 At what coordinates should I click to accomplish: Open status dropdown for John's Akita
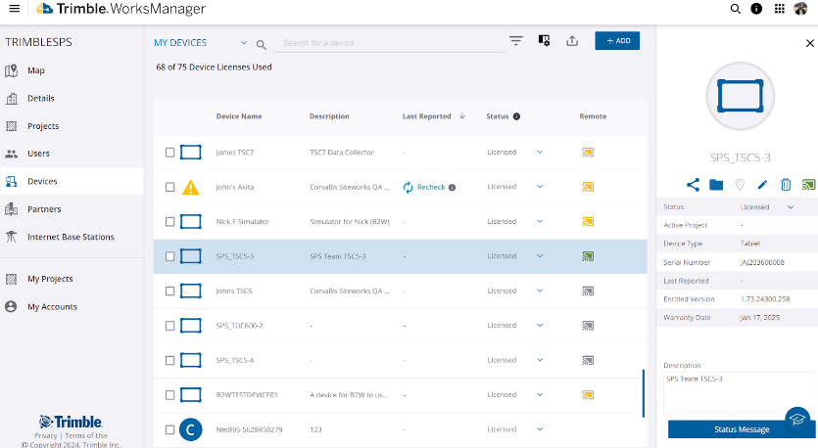[x=540, y=187]
